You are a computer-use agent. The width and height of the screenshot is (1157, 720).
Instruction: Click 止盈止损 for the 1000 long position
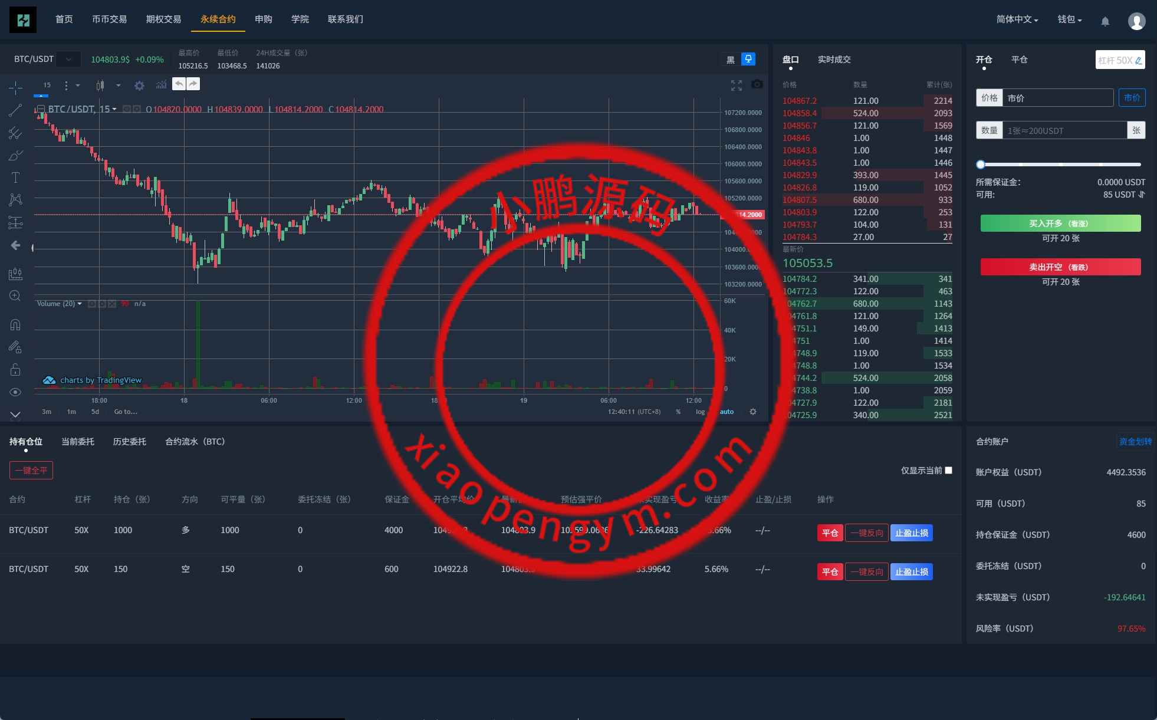click(912, 533)
